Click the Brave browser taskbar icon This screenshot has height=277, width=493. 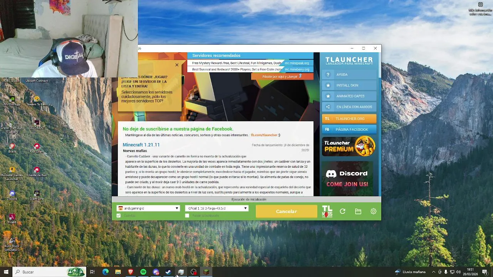click(131, 272)
